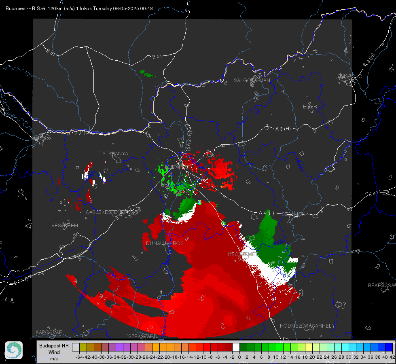The image size is (396, 364).
Task: Click the white swatch in the wind legend
Action: pos(236,347)
